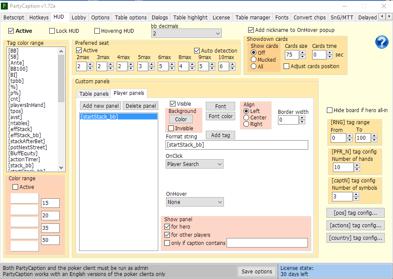Click Add new panel button
The image size is (393, 279).
(x=100, y=106)
